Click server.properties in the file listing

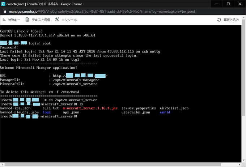[x=139, y=108]
